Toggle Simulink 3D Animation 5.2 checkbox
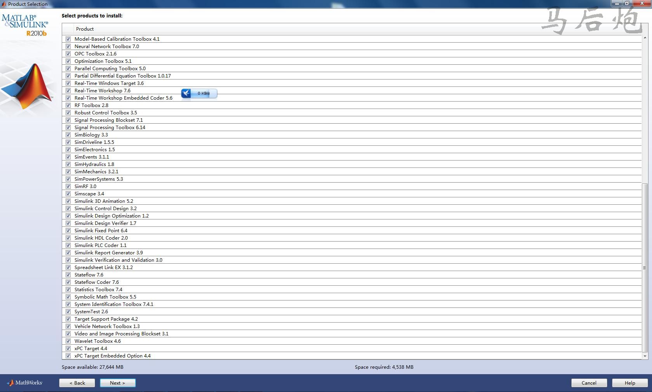Screen dimensions: 652x392 68,201
